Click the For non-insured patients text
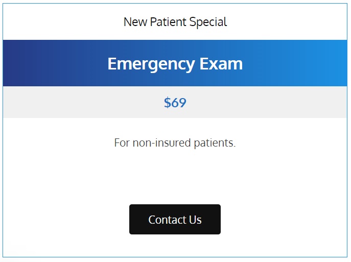The height and width of the screenshot is (262, 351). (175, 143)
